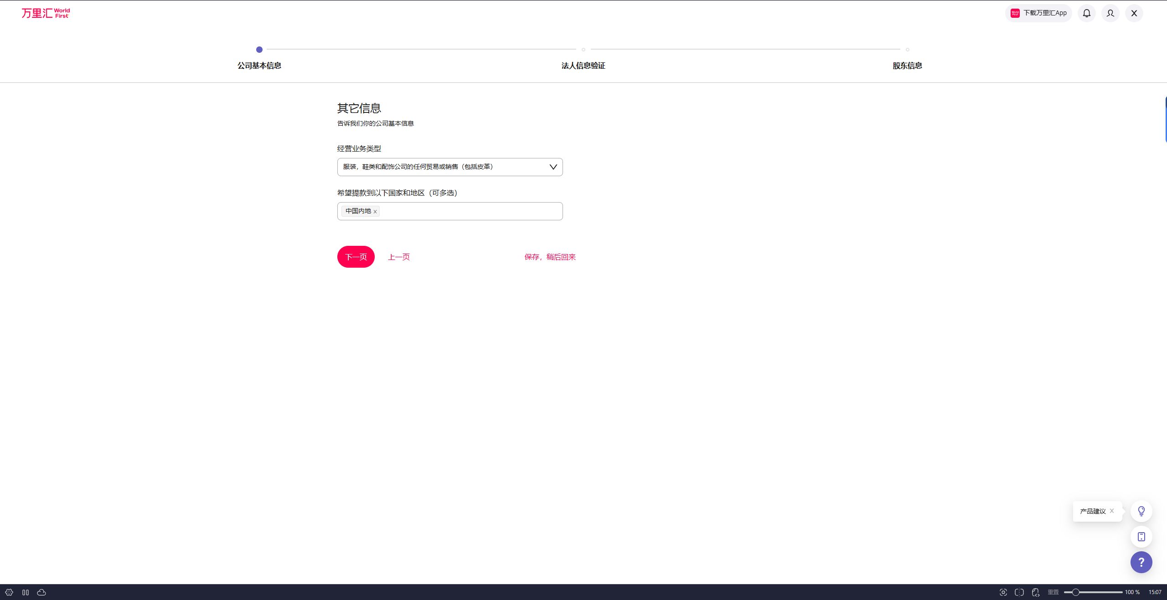Open the purple question mark help button
Screen dimensions: 1167x600
pyautogui.click(x=1141, y=562)
